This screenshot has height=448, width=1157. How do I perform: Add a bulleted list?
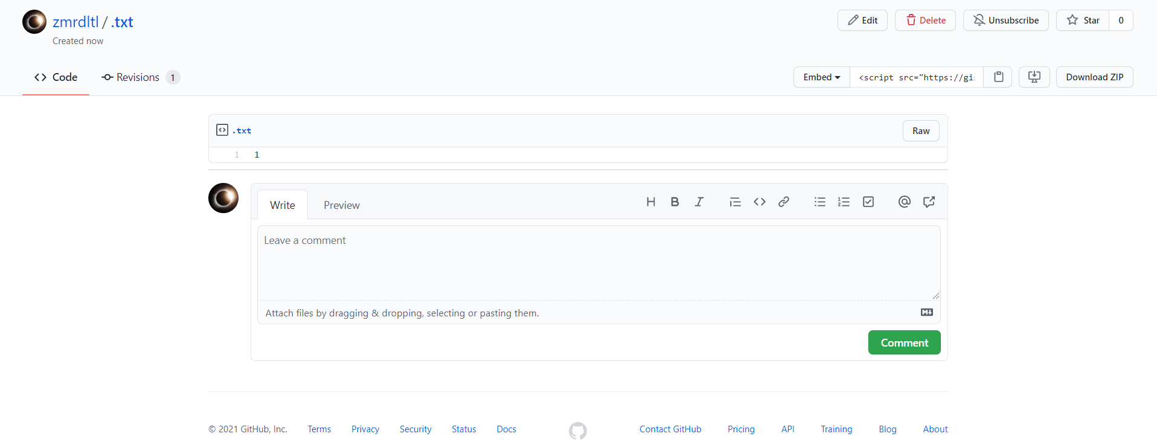click(x=819, y=202)
